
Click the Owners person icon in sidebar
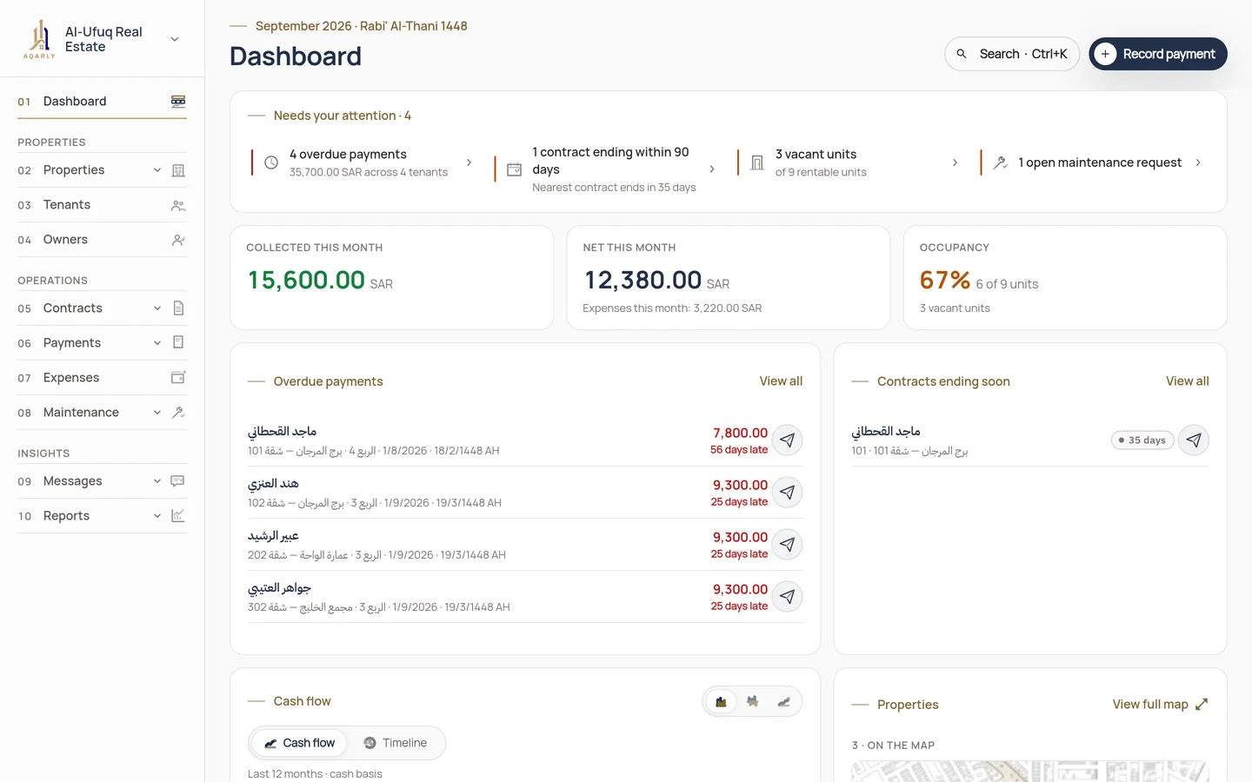tap(178, 241)
